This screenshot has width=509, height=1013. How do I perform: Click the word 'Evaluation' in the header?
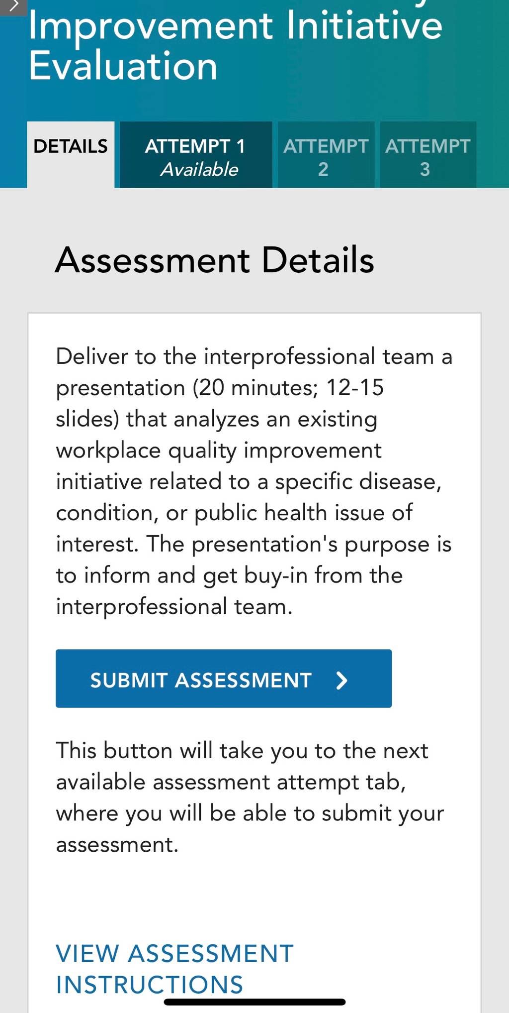click(x=123, y=66)
